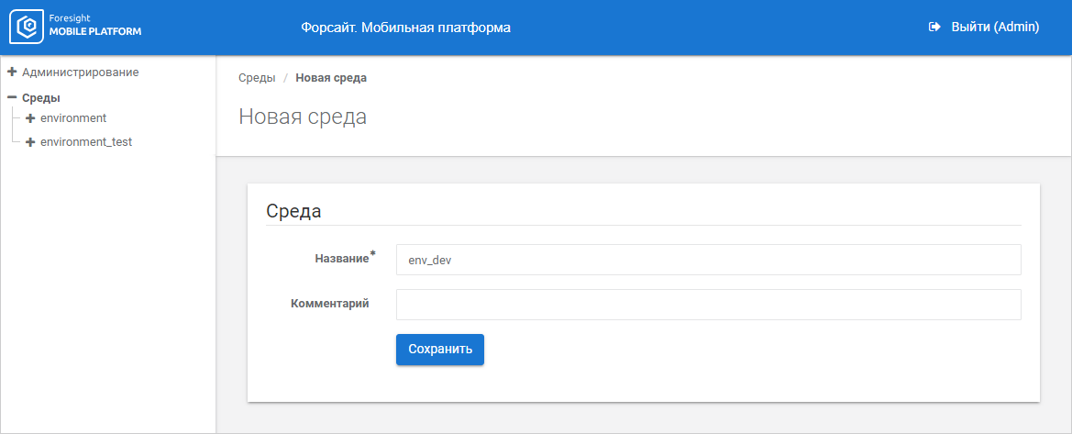The height and width of the screenshot is (434, 1072).
Task: Log out via Выйти (Admin)
Action: click(x=995, y=28)
